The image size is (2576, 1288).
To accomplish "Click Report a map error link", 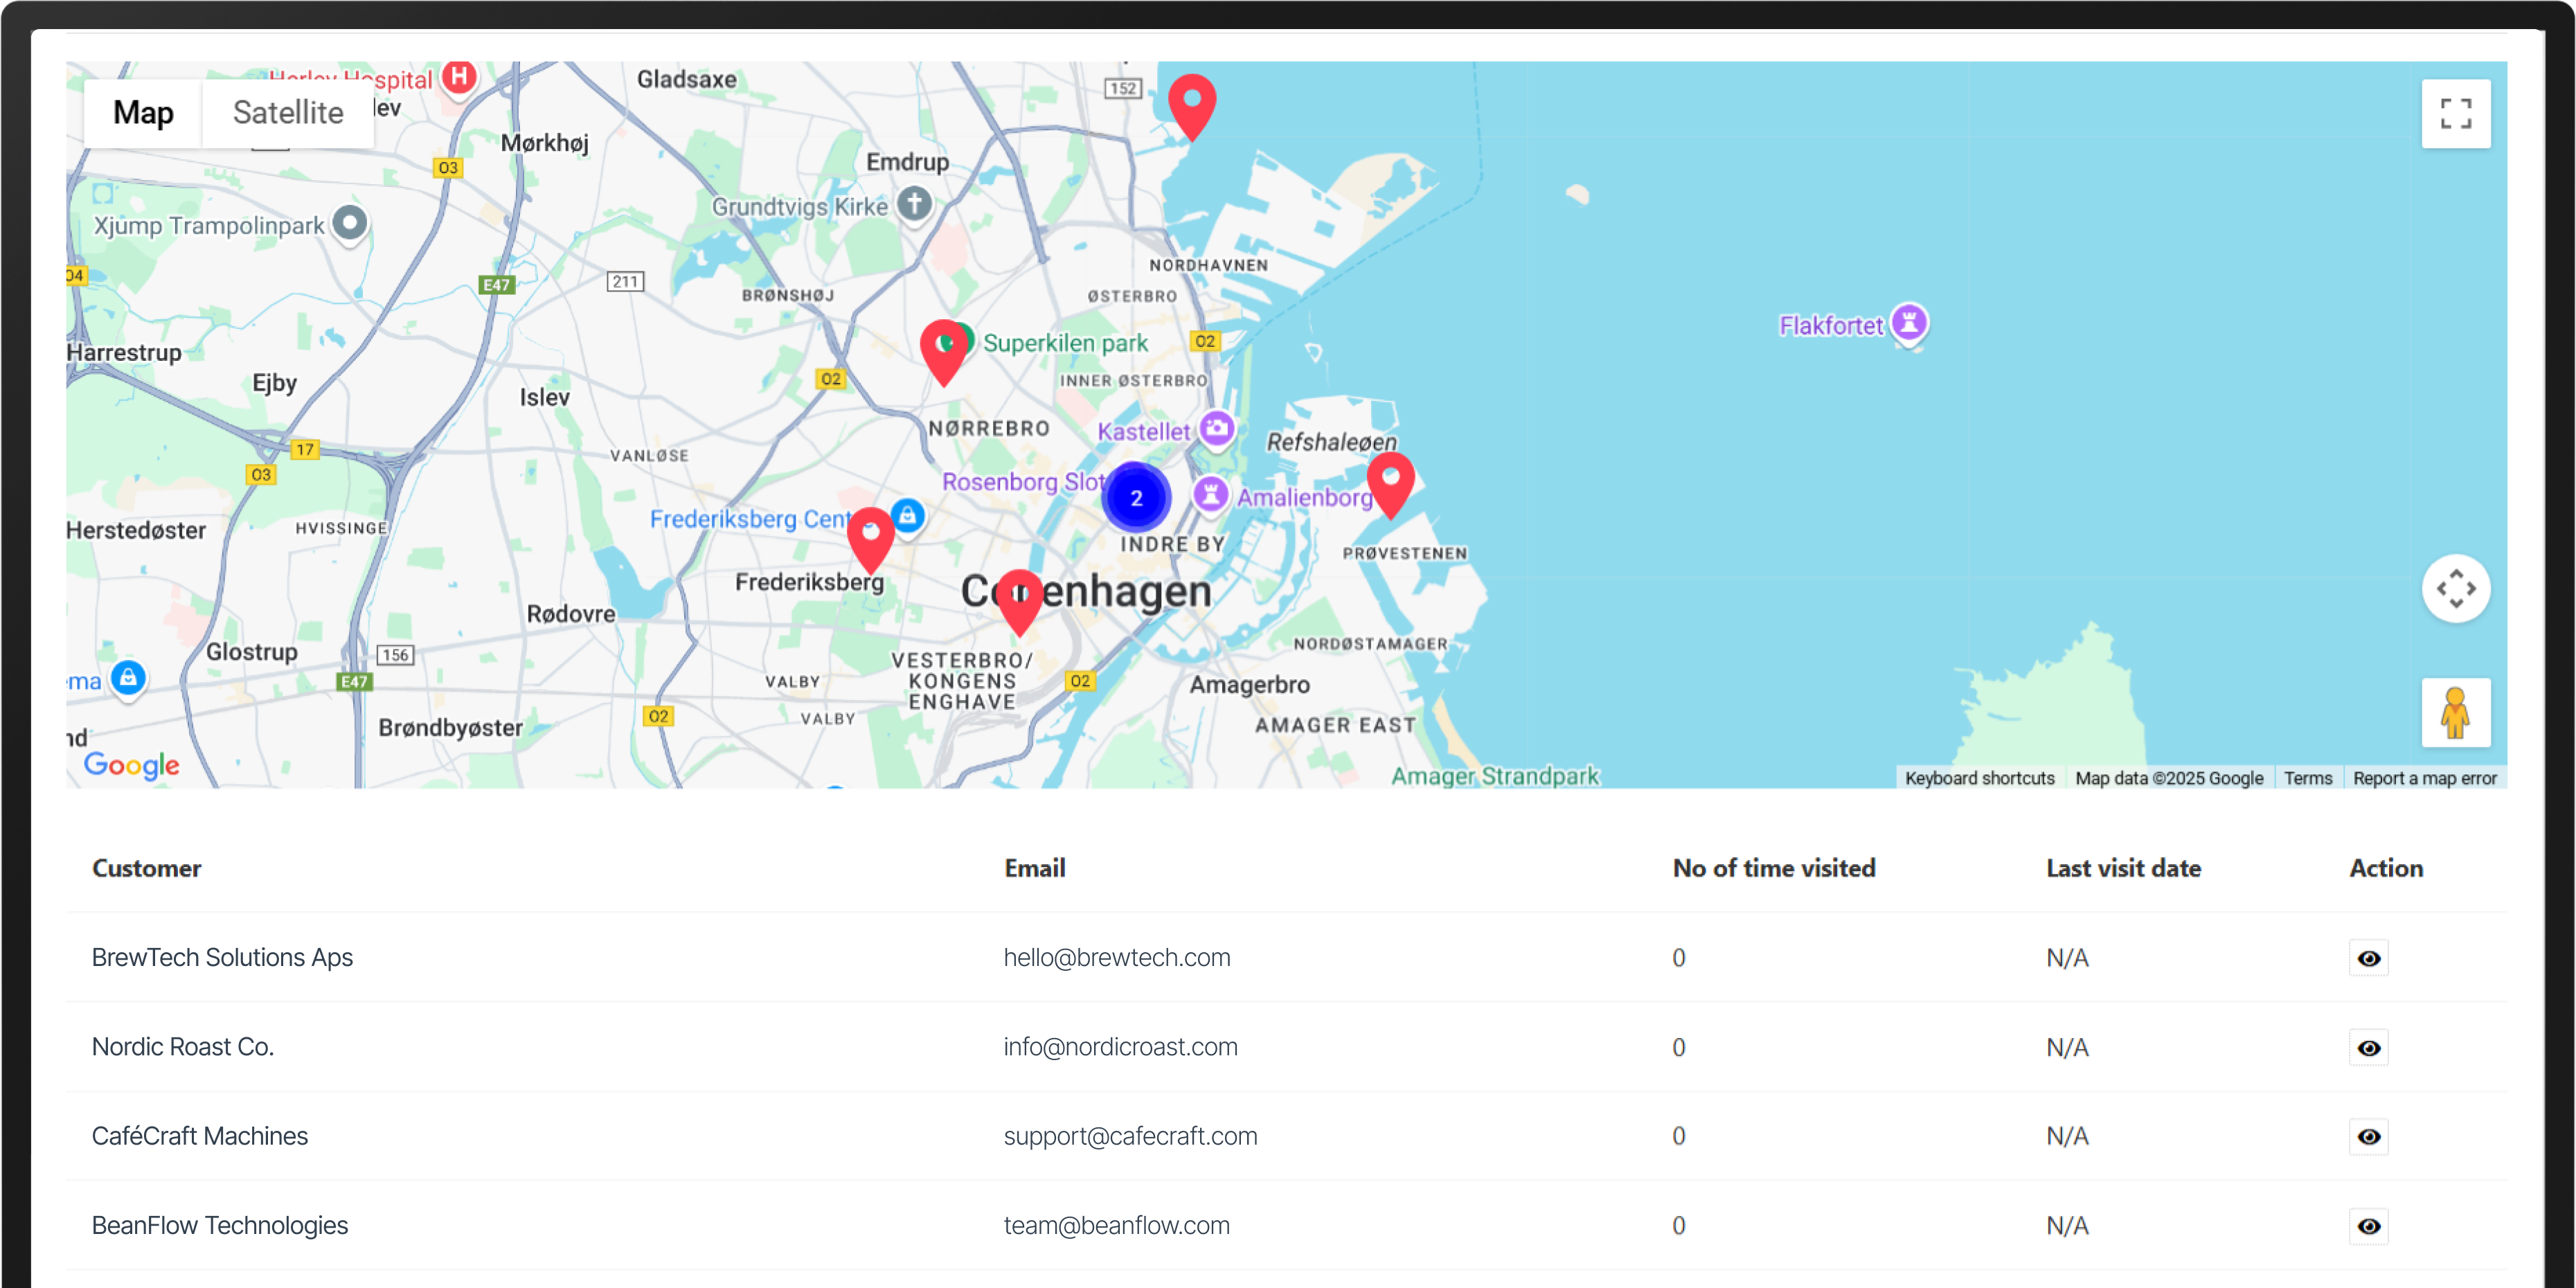I will (x=2424, y=778).
